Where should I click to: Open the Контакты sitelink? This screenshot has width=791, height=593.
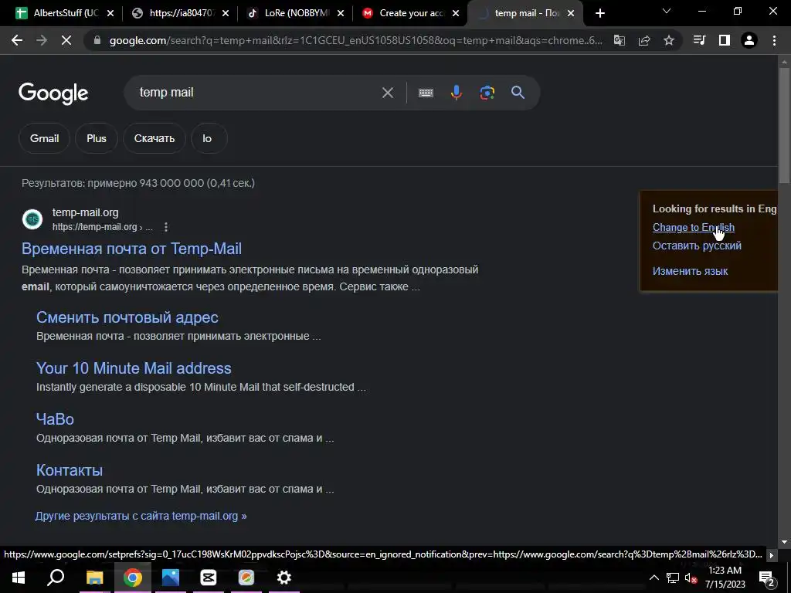(70, 470)
